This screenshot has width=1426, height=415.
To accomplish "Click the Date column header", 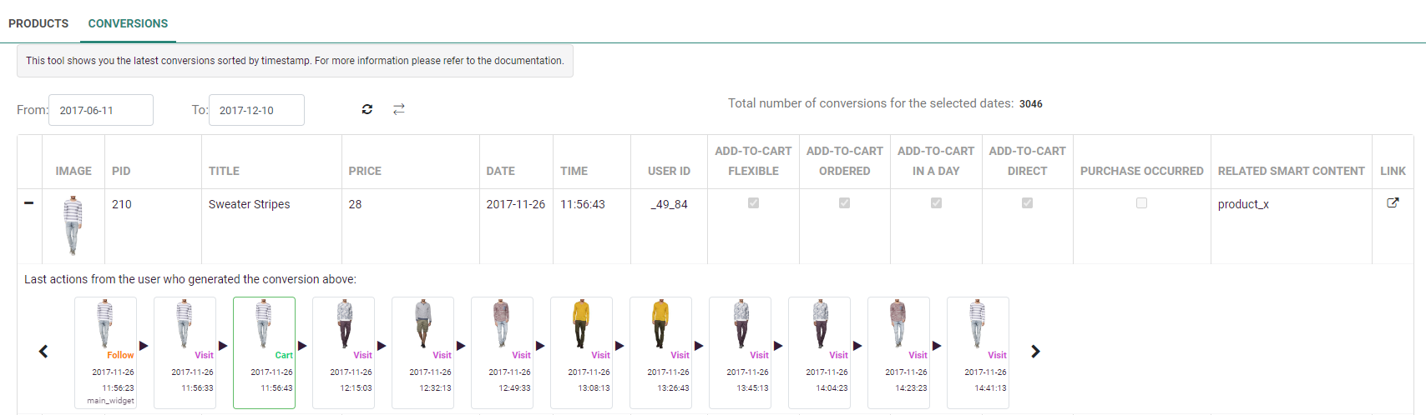I will pos(500,171).
